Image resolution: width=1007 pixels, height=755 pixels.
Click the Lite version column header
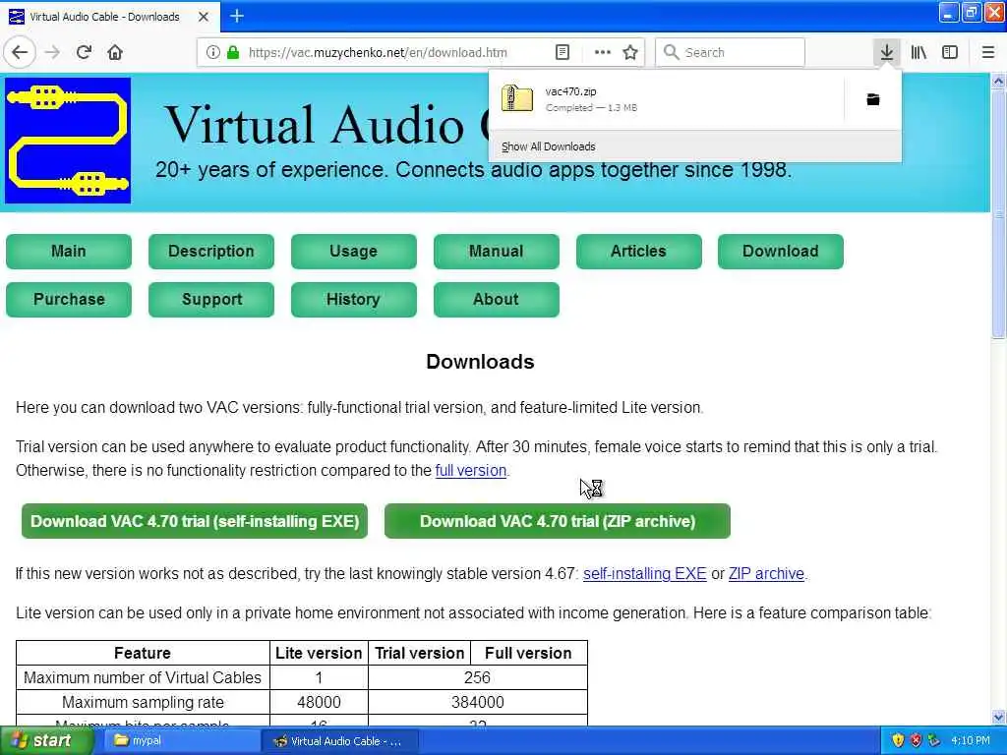tap(320, 653)
